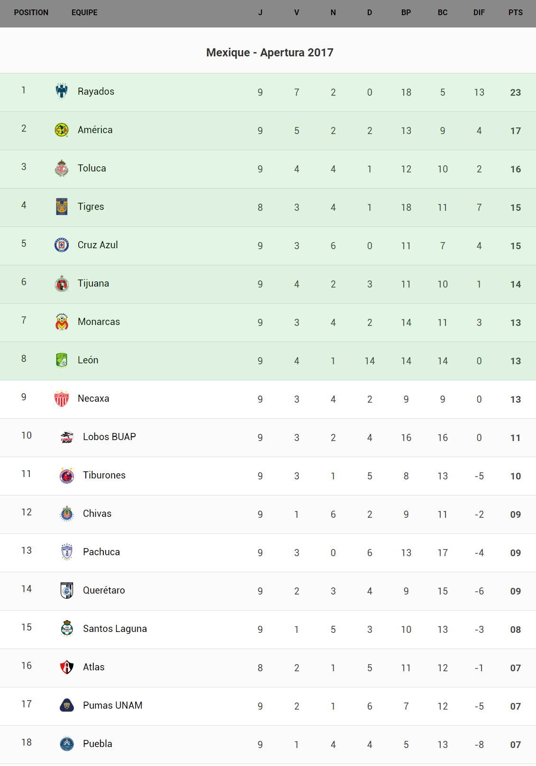Click the EQUIPE column header
Image resolution: width=536 pixels, height=766 pixels.
point(84,13)
